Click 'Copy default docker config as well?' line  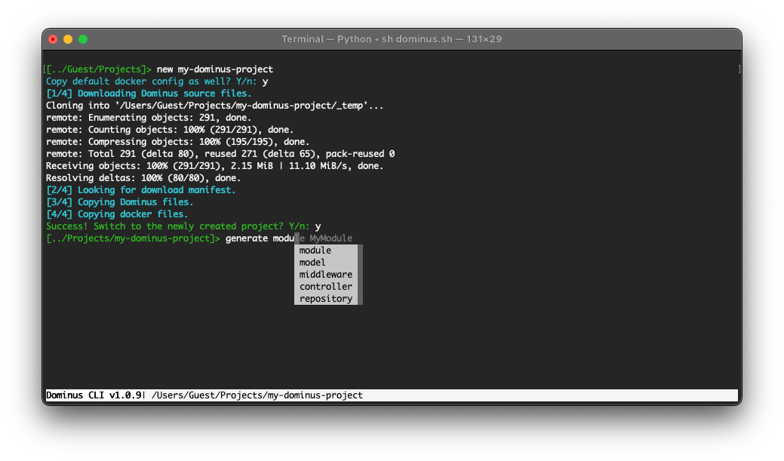[157, 81]
